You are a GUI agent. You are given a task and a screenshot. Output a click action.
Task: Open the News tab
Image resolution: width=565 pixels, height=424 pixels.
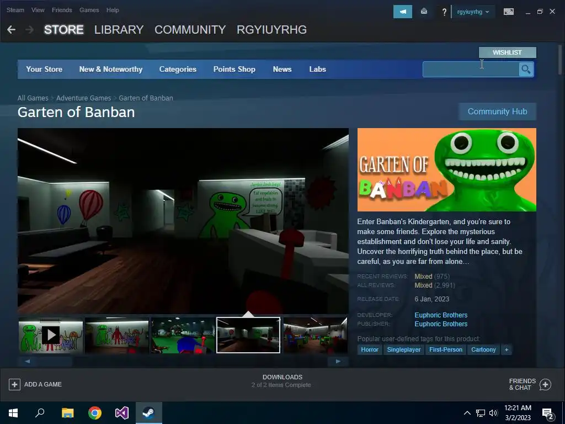(282, 69)
